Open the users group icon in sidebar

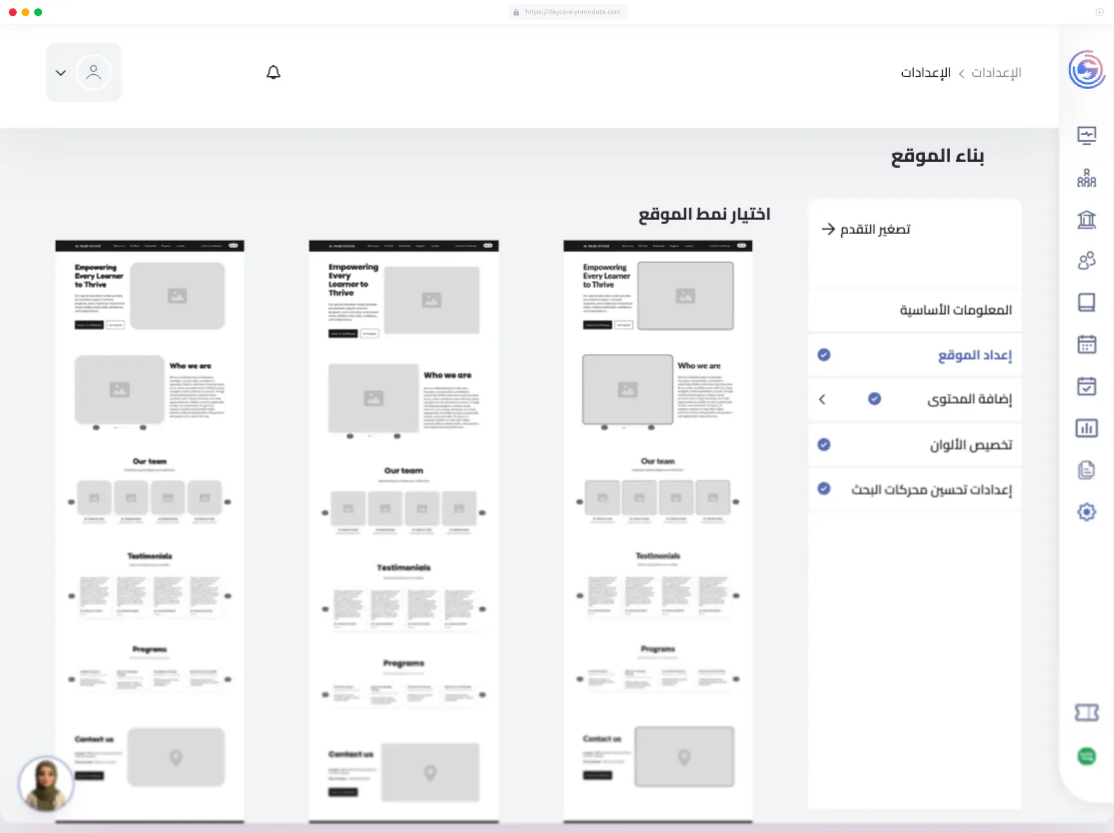click(x=1086, y=260)
